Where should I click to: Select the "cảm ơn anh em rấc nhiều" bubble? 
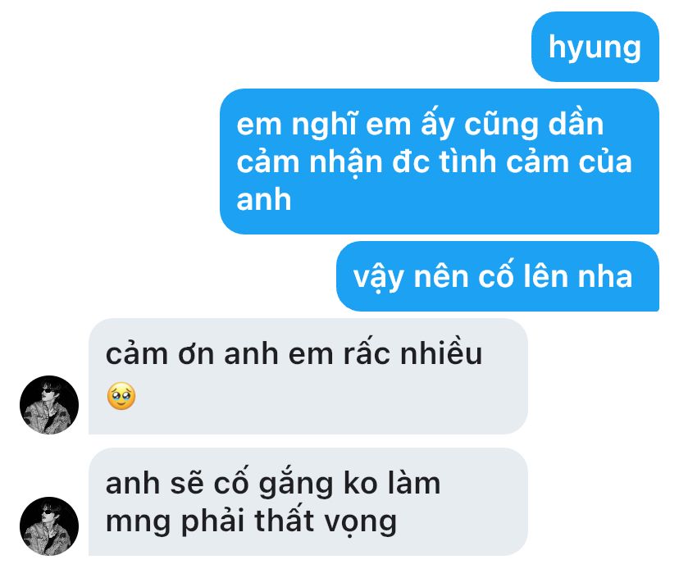click(308, 376)
